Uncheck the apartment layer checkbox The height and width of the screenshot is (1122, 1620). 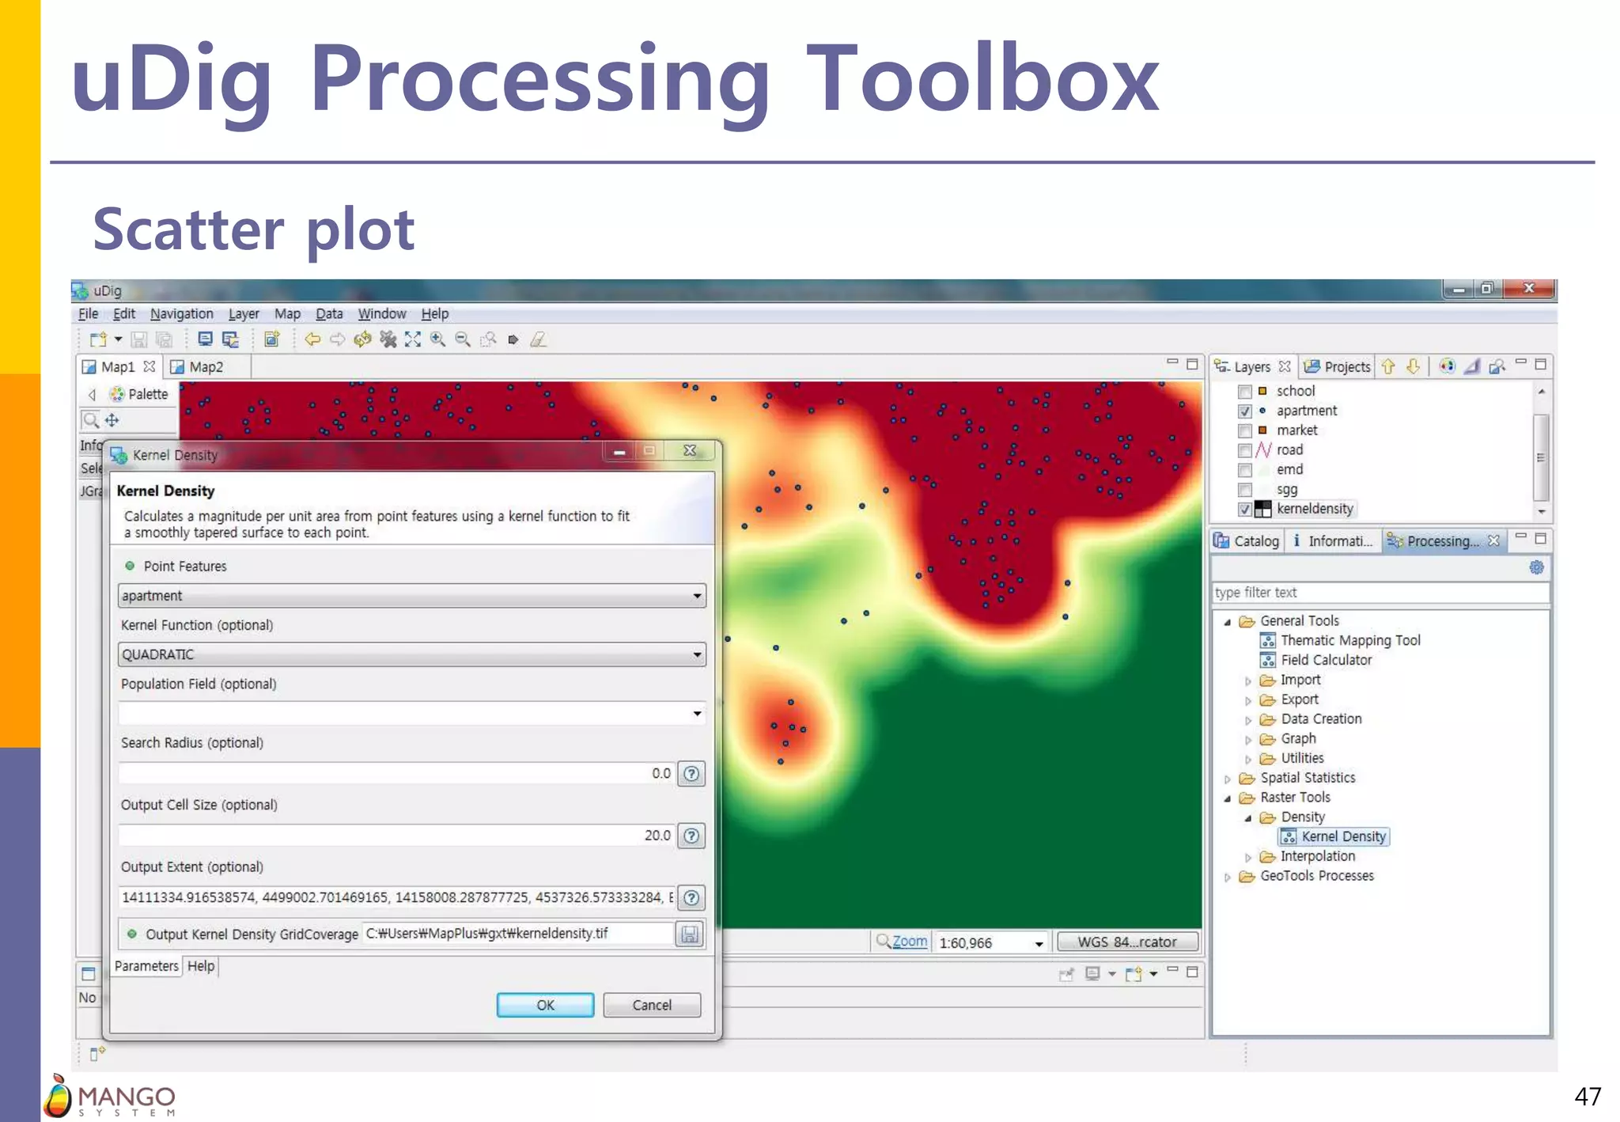click(1244, 411)
